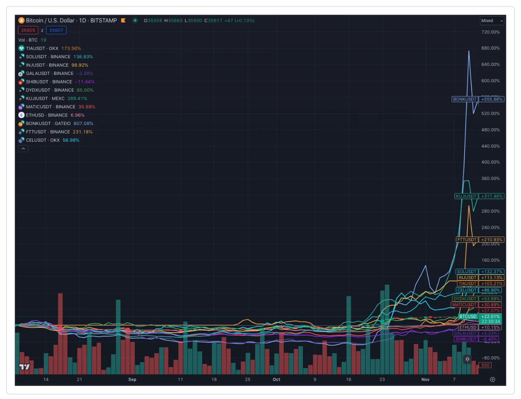Screen dimensions: 521x399
Task: Click the CELUSDT symbol icon in legend
Action: tap(21, 140)
